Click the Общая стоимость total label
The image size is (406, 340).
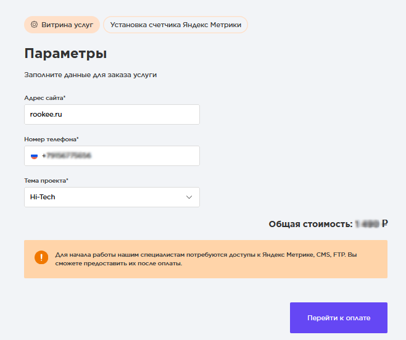[311, 224]
